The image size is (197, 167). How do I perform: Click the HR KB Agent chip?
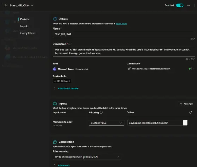click(62, 81)
